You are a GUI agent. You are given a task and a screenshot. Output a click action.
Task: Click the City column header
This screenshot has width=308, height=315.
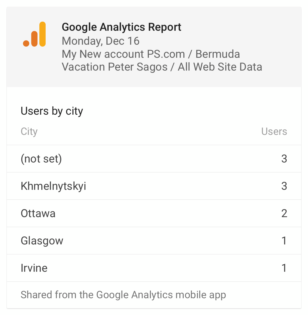(29, 131)
